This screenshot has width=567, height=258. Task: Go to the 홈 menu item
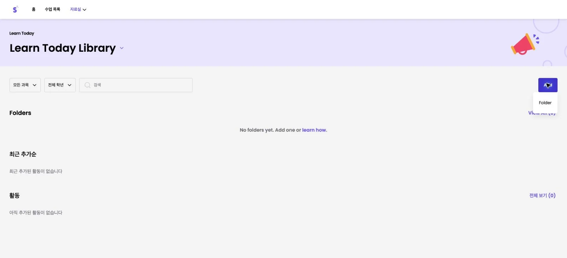tap(34, 9)
